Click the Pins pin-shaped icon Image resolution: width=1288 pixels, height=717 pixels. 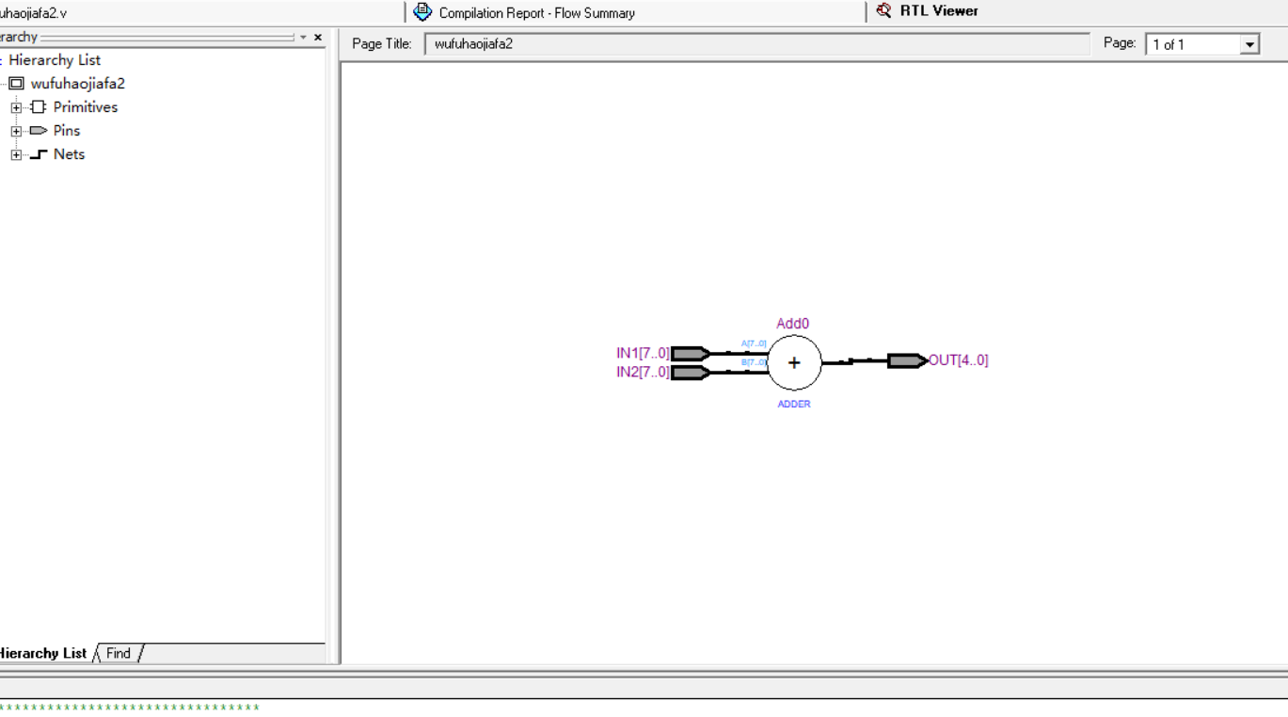click(38, 131)
